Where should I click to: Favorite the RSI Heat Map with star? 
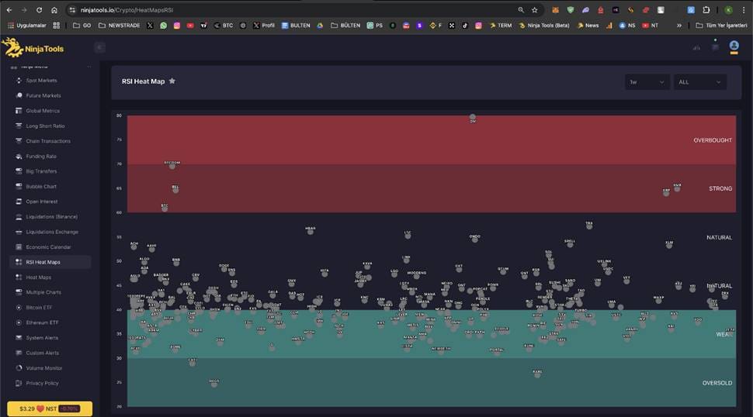[172, 81]
